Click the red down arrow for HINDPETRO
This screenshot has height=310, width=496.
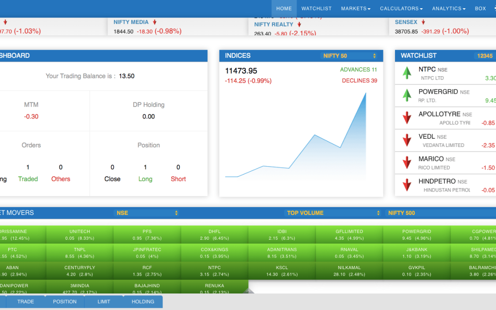[407, 185]
